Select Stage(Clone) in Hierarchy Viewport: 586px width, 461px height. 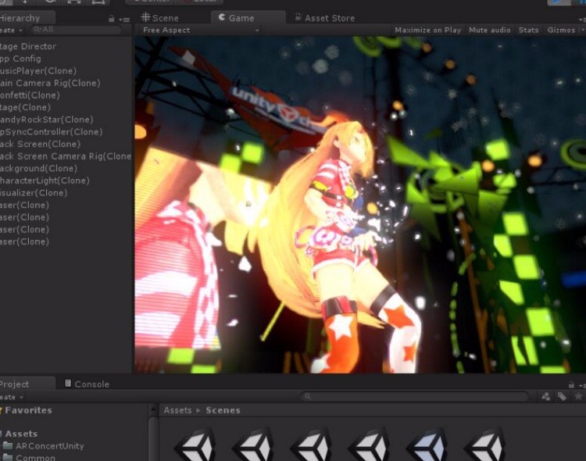point(26,108)
